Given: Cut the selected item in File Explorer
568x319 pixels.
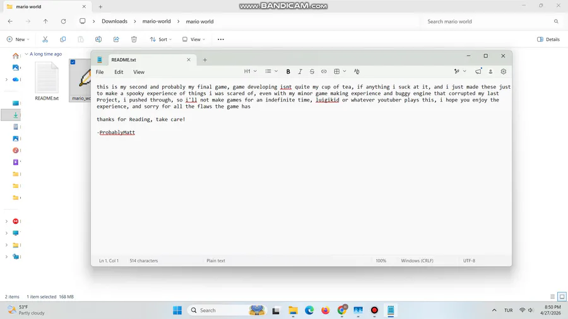Looking at the screenshot, I should tap(45, 40).
